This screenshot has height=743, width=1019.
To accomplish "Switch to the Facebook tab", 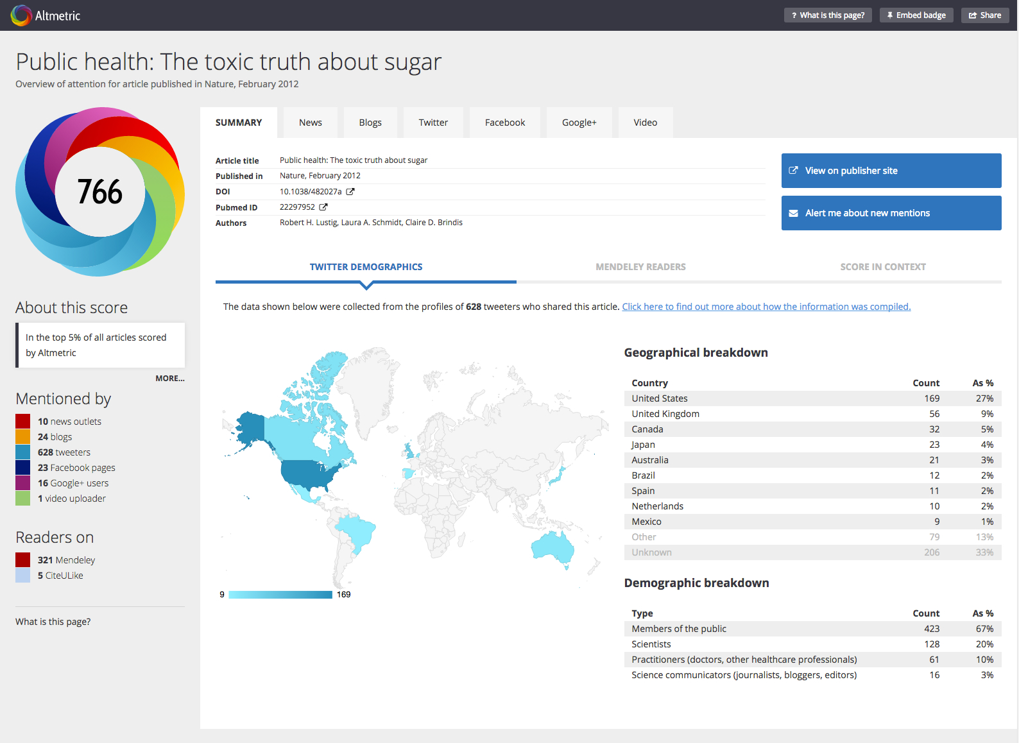I will [x=505, y=123].
